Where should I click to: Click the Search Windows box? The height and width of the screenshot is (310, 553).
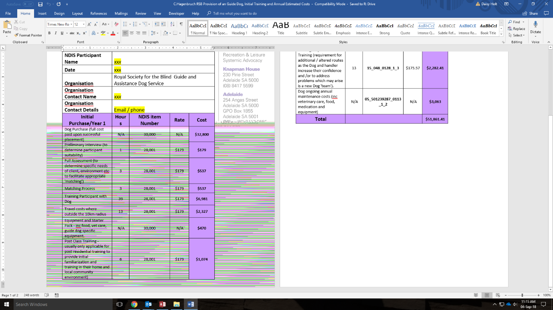(62, 304)
